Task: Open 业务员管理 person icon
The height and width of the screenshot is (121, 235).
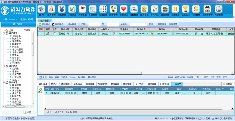Action: [x=207, y=9]
